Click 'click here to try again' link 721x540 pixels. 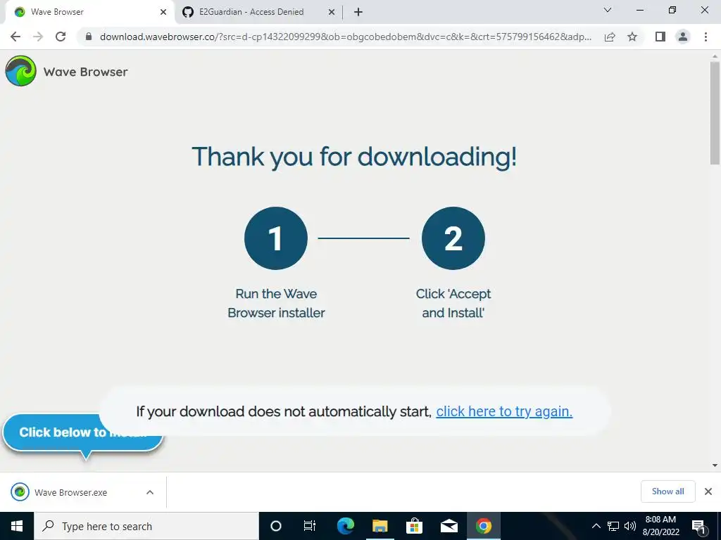[504, 411]
